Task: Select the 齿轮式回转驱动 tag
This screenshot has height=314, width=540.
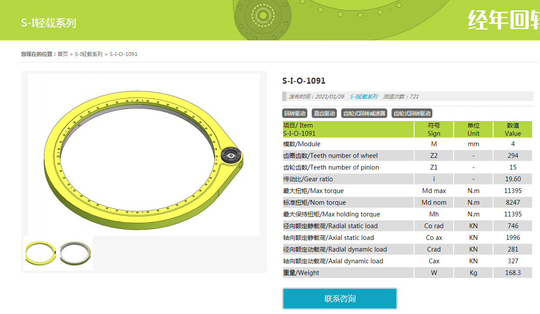Action: click(x=412, y=114)
